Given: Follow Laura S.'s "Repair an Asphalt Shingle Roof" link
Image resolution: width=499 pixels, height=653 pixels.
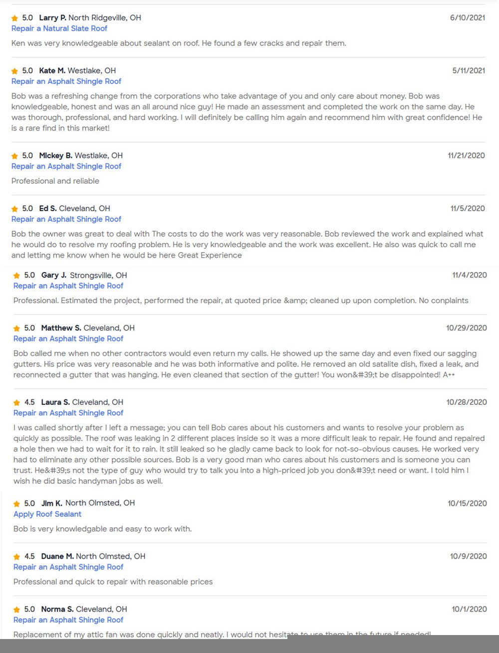Looking at the screenshot, I should point(68,413).
